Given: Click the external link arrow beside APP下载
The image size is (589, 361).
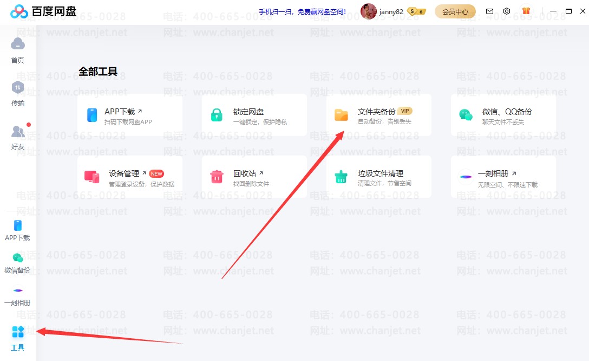Looking at the screenshot, I should click(140, 111).
